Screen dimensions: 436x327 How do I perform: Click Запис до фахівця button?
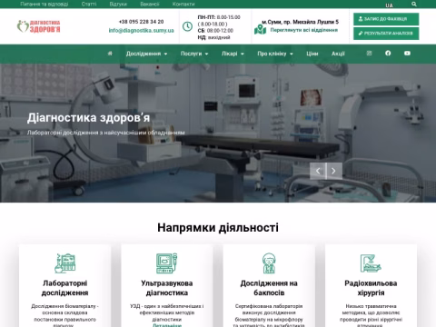[386, 19]
